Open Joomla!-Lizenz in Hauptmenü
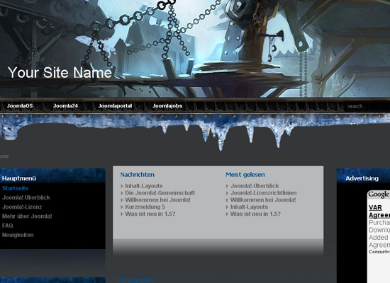 (22, 207)
